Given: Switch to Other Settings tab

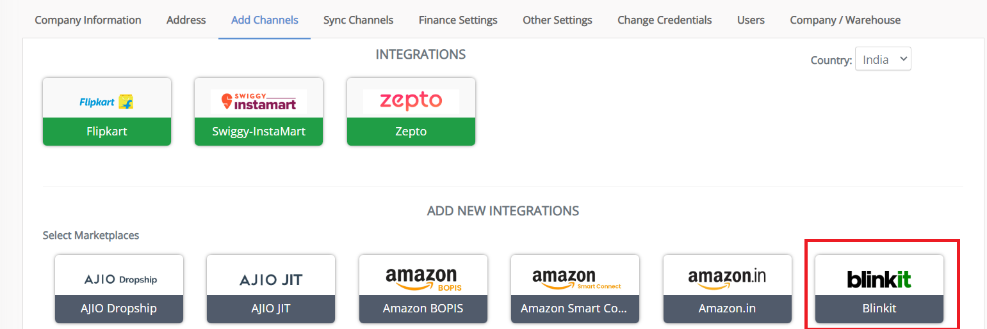Looking at the screenshot, I should (558, 20).
